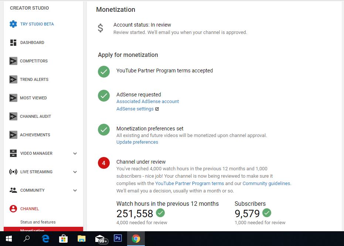This screenshot has width=344, height=246.
Task: Click '1,000 needed for review' text
Action: (x=260, y=222)
